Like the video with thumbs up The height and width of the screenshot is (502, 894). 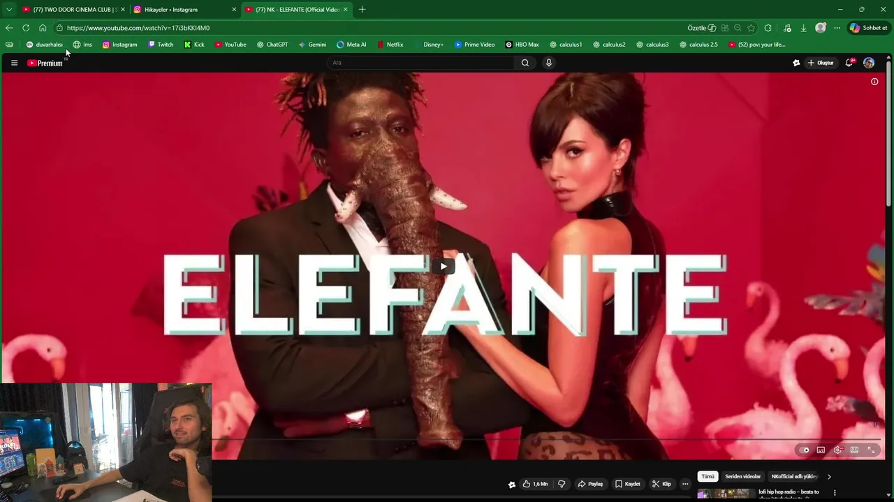[535, 484]
